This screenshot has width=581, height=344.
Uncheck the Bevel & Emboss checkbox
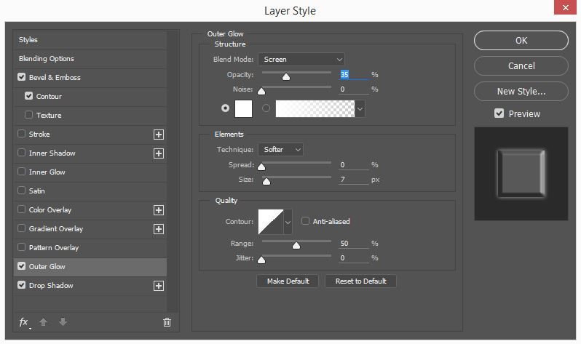(x=22, y=77)
